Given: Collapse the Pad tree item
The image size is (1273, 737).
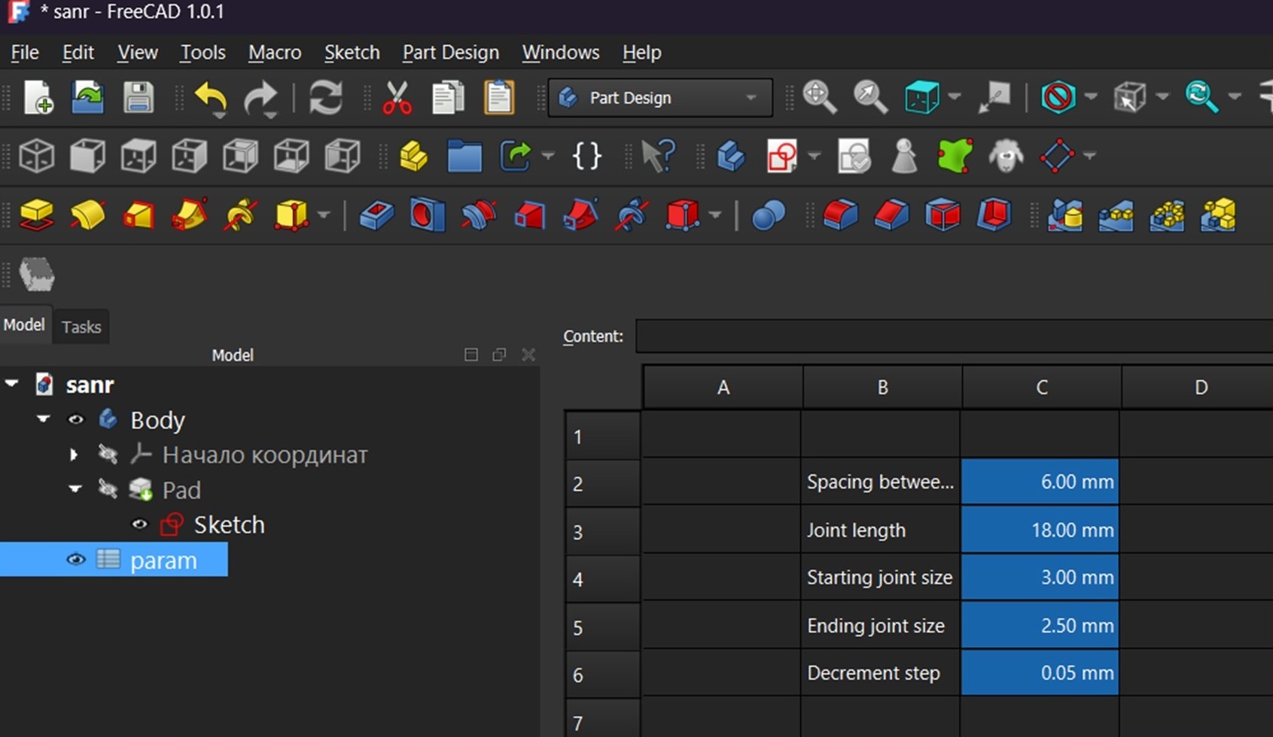Looking at the screenshot, I should pos(75,489).
